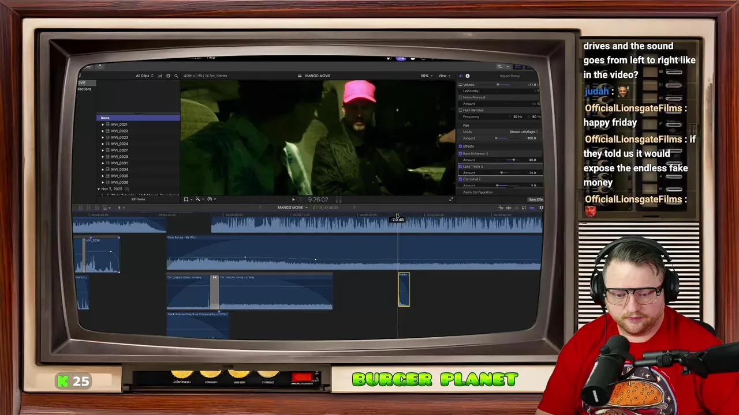This screenshot has height=415, width=739.
Task: Adjust the Less Treble 2 Amount slider
Action: tap(501, 173)
